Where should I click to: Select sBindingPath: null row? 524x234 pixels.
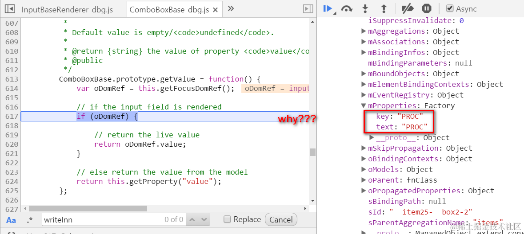tap(407, 201)
